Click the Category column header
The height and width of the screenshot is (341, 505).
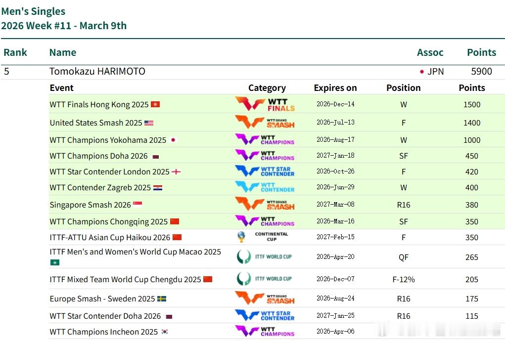tap(267, 88)
